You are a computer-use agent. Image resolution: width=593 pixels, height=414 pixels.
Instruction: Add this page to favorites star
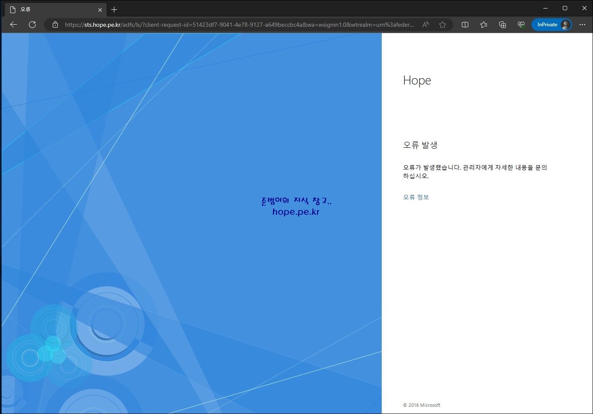[443, 25]
